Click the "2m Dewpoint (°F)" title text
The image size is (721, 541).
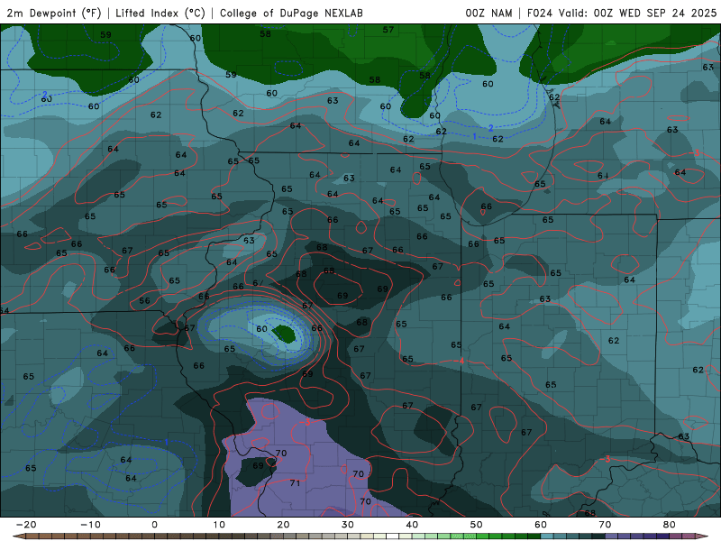pyautogui.click(x=53, y=13)
